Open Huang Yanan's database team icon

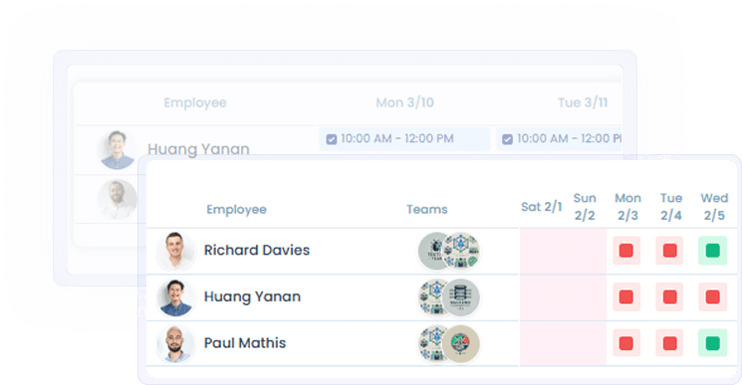click(461, 297)
